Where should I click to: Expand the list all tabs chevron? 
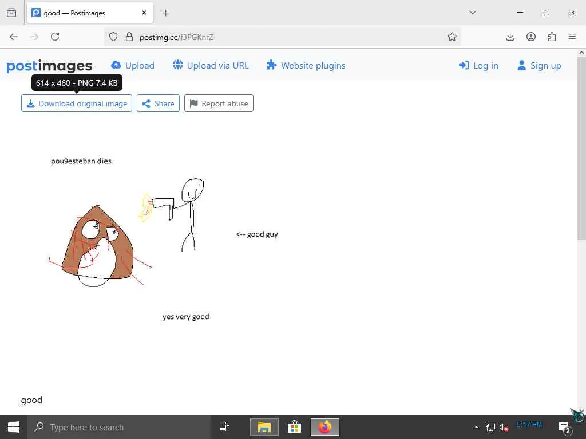(473, 13)
